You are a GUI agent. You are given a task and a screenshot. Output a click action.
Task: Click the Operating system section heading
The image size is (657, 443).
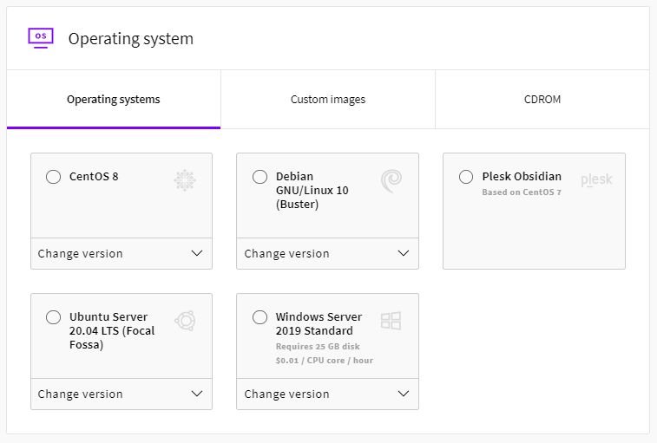pos(131,39)
